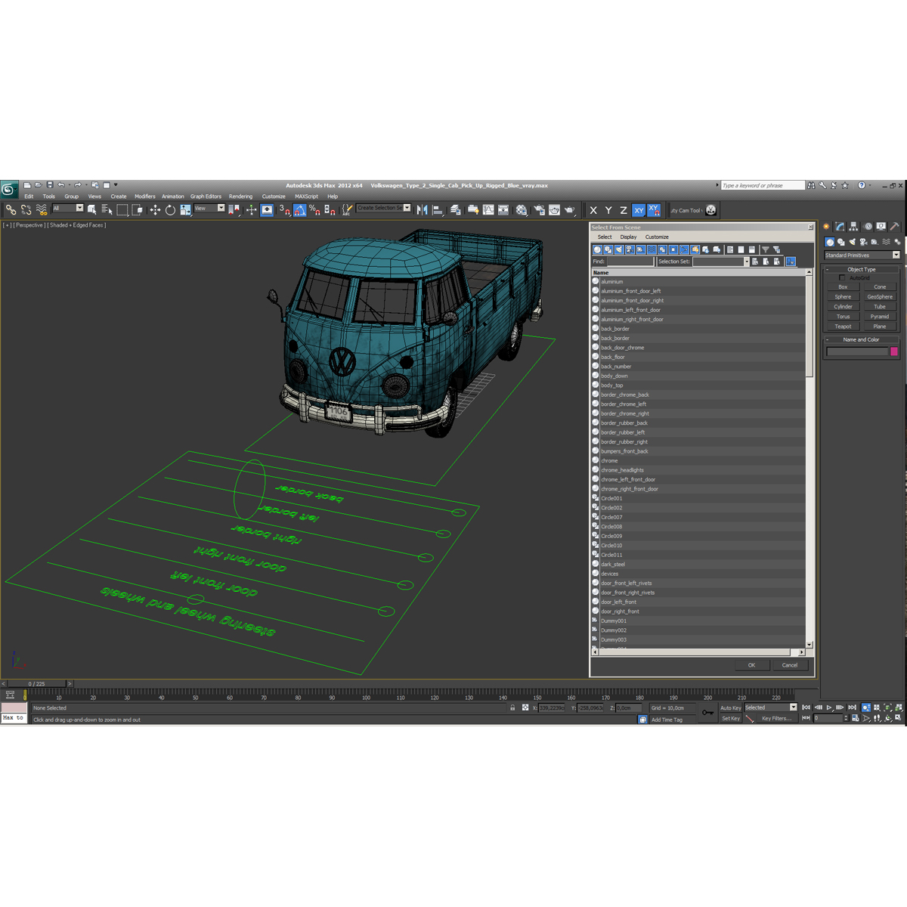Toggle Display Shapes filter in Select From Scene
Viewport: 907px width, 907px height.
click(608, 249)
